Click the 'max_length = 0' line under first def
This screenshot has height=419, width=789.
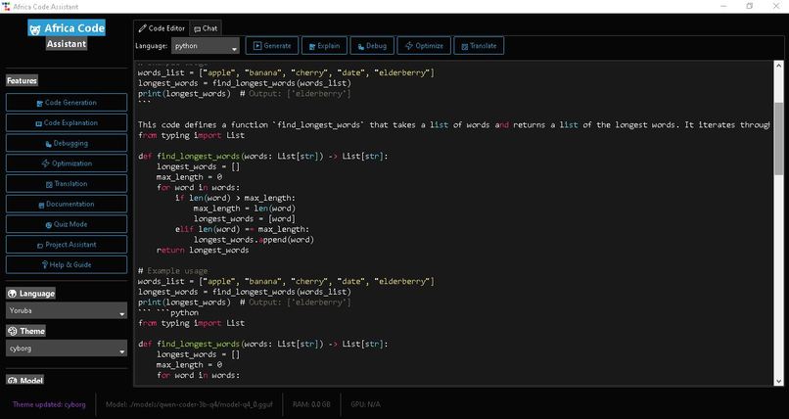click(189, 177)
